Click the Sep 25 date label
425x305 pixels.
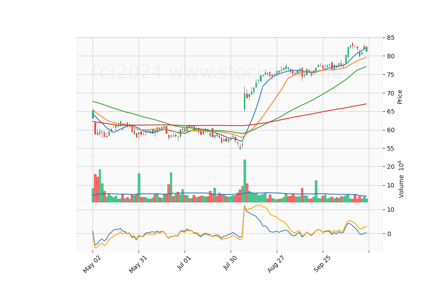coord(322,264)
